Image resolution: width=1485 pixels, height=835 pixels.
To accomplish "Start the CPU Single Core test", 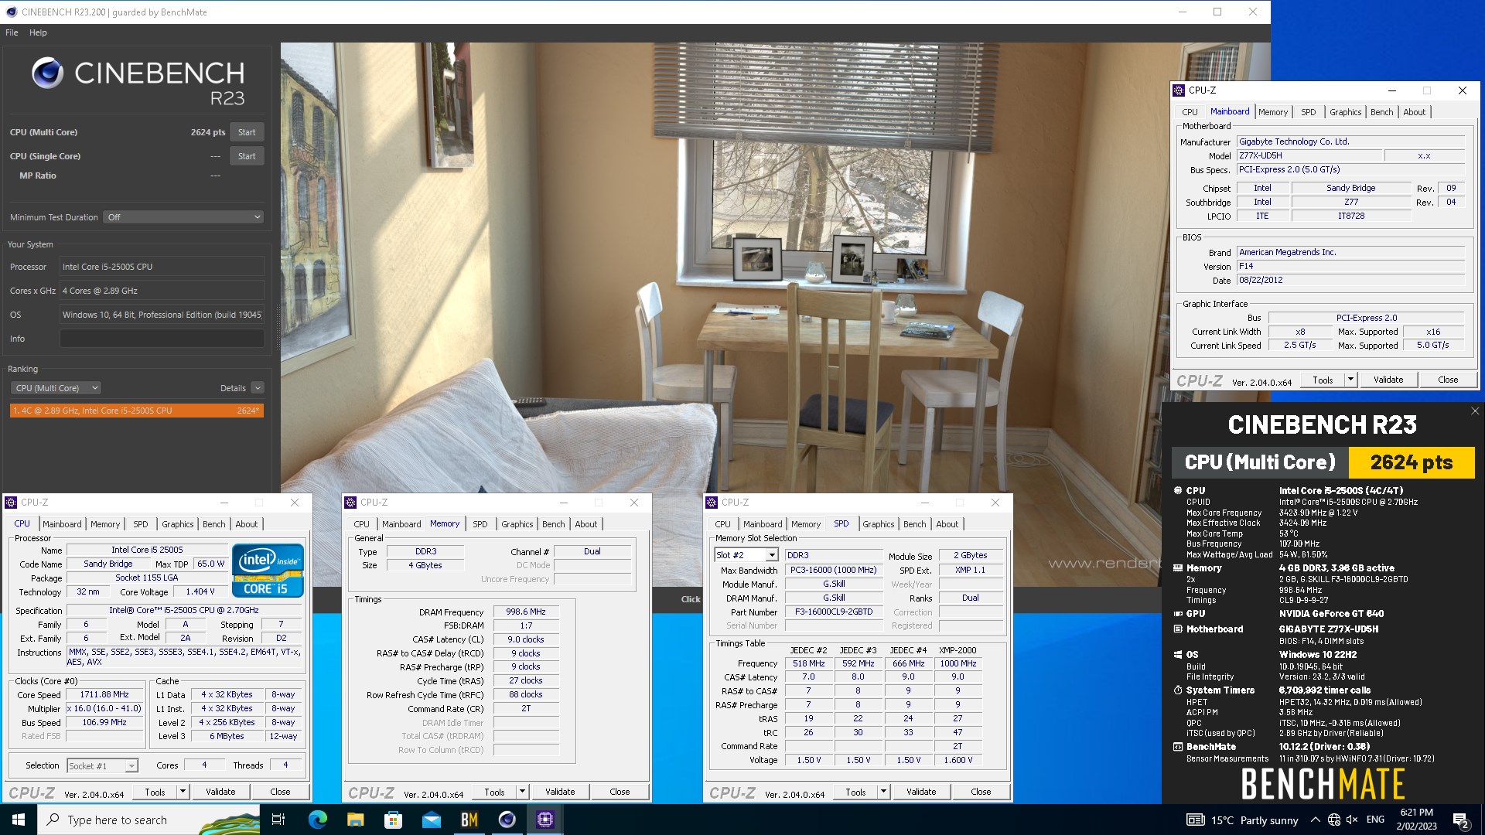I will tap(247, 156).
